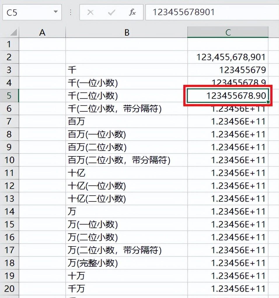Click the formula bar showing 123455678901
The height and width of the screenshot is (298, 279).
212,12
